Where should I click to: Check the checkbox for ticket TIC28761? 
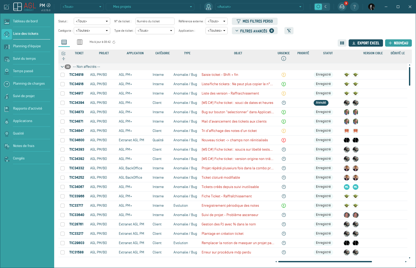pyautogui.click(x=63, y=224)
